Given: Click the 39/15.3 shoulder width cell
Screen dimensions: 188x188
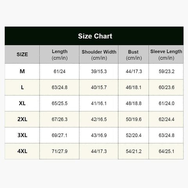Looking at the screenshot, I should [x=99, y=71].
